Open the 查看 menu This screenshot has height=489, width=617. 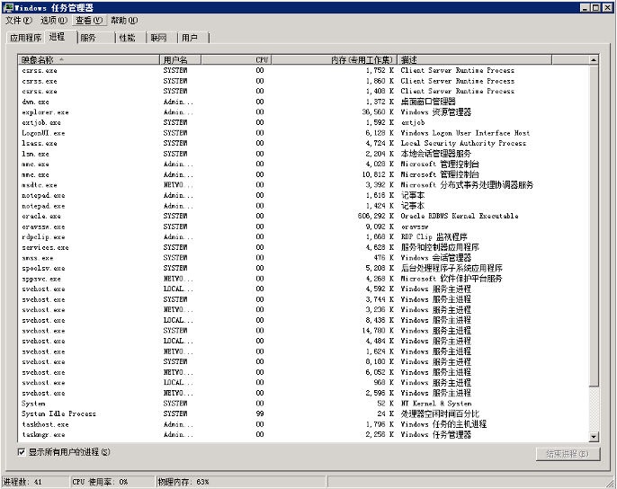click(x=89, y=20)
